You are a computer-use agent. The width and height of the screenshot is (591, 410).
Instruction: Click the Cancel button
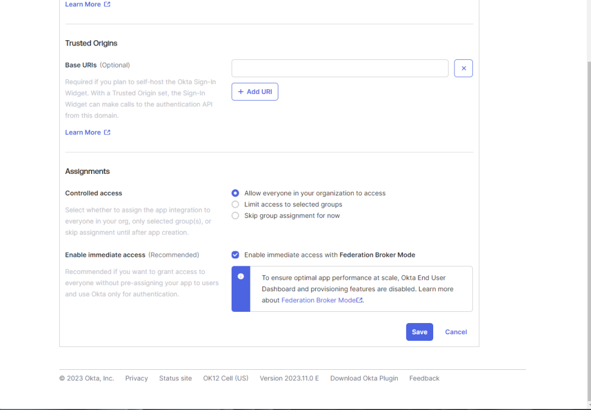pos(456,332)
